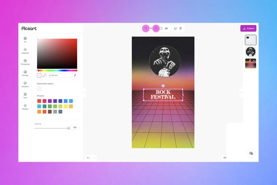Collapse the left panel with arrow handle
The width and height of the screenshot is (277, 185).
(84, 92)
